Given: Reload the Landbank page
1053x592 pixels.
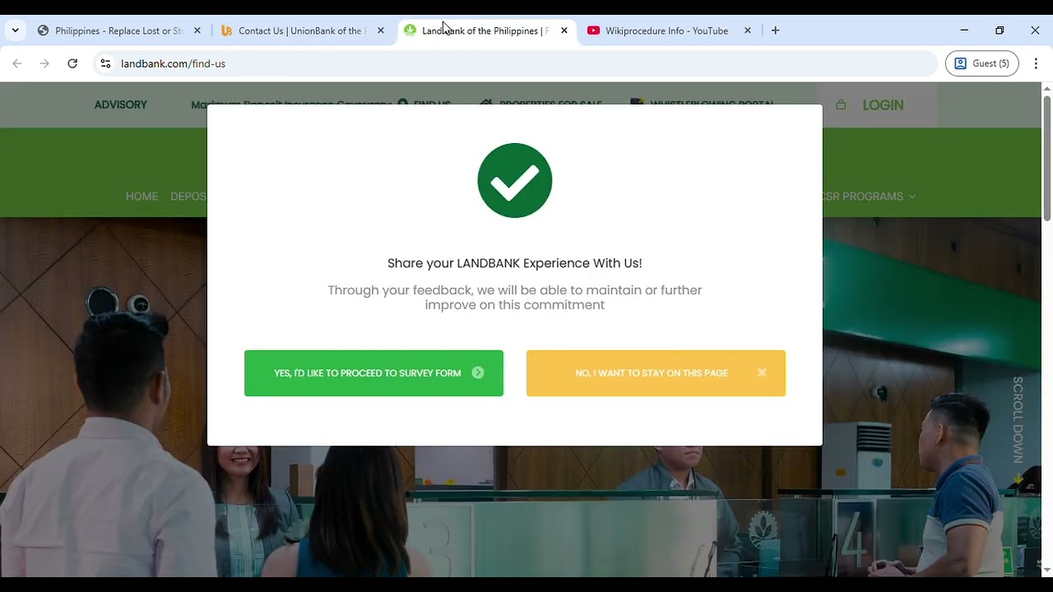Looking at the screenshot, I should coord(72,63).
